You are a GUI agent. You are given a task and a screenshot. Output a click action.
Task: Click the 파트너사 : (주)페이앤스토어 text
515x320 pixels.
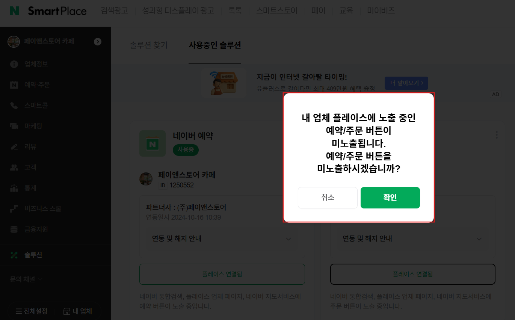click(186, 207)
